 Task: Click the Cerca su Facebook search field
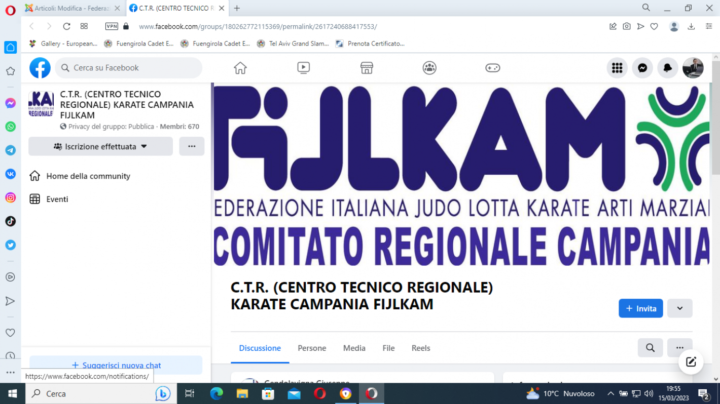[x=129, y=68]
